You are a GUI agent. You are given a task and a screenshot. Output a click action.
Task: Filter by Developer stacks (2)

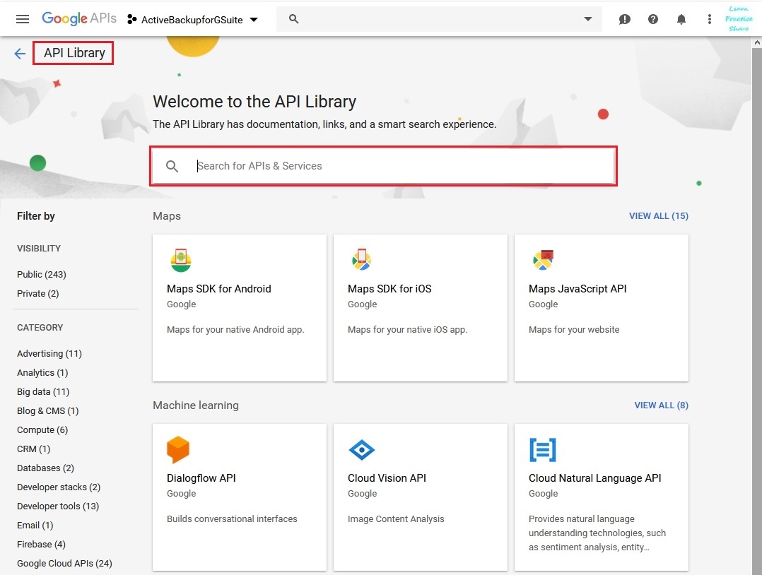point(58,487)
